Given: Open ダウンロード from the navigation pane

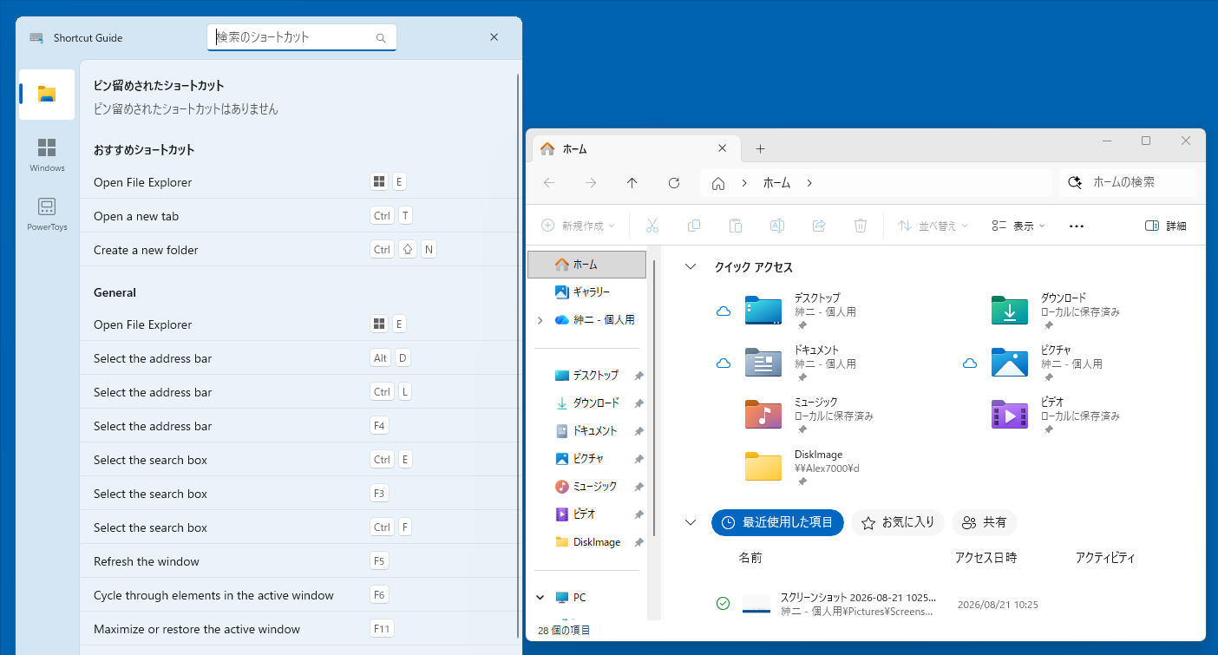Looking at the screenshot, I should (x=587, y=403).
